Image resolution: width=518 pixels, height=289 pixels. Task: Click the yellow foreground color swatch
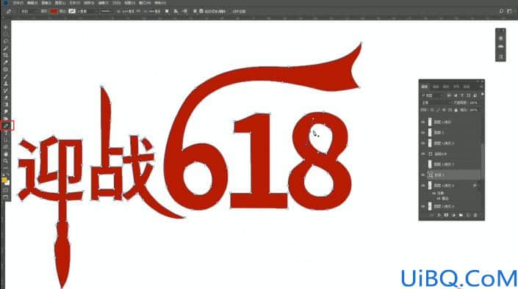point(4,180)
